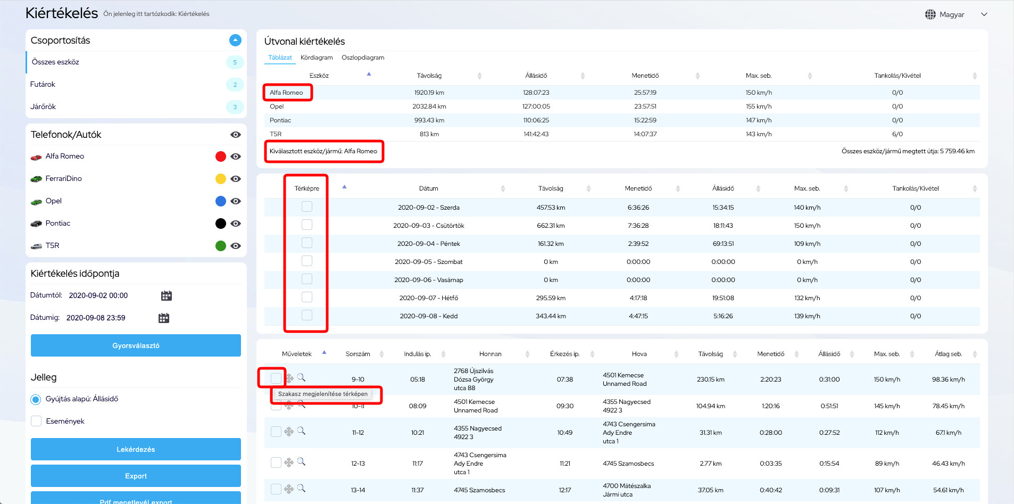This screenshot has width=1014, height=504.
Task: Switch to the Oszlopdiagram tab
Action: click(363, 57)
